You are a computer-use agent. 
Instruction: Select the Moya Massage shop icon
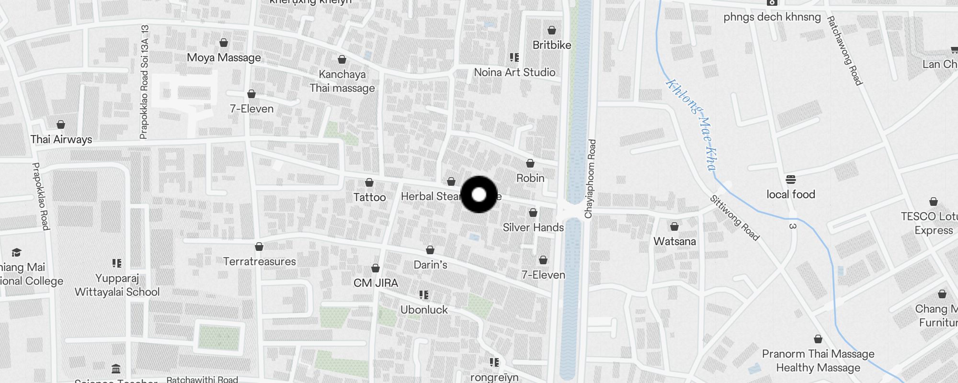[x=224, y=43]
